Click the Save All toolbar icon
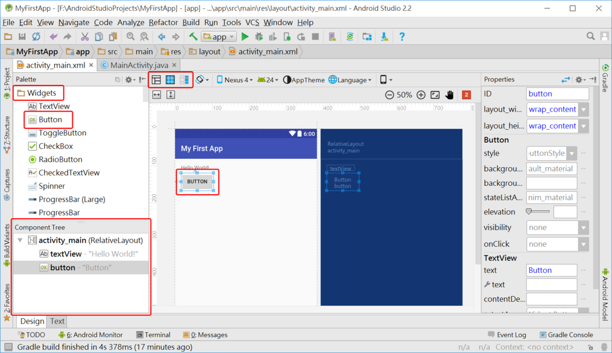This screenshot has width=612, height=353. 22,36
